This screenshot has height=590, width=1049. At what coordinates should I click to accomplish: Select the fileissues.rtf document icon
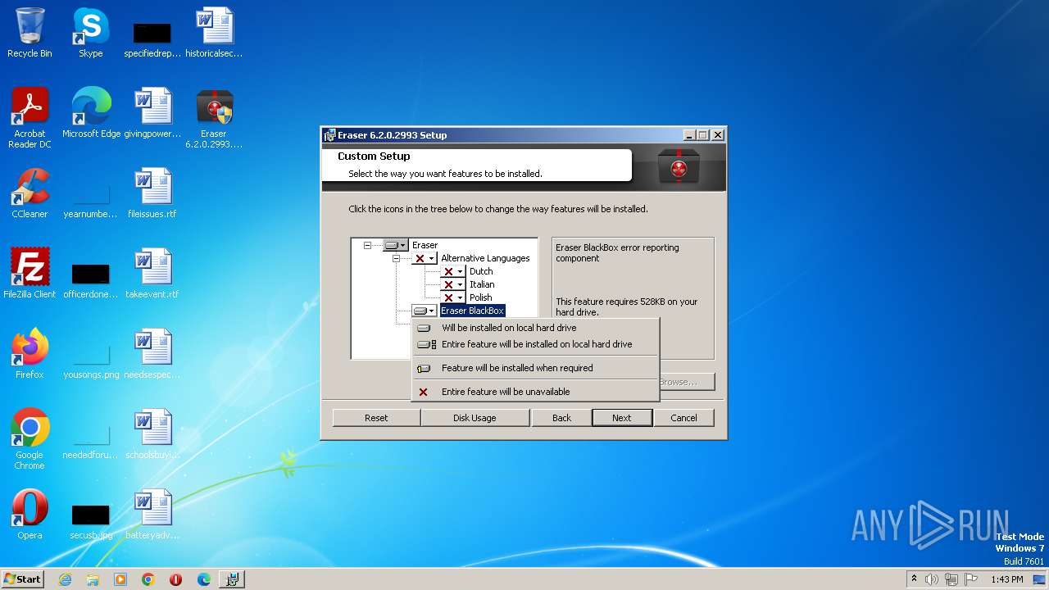click(x=152, y=193)
